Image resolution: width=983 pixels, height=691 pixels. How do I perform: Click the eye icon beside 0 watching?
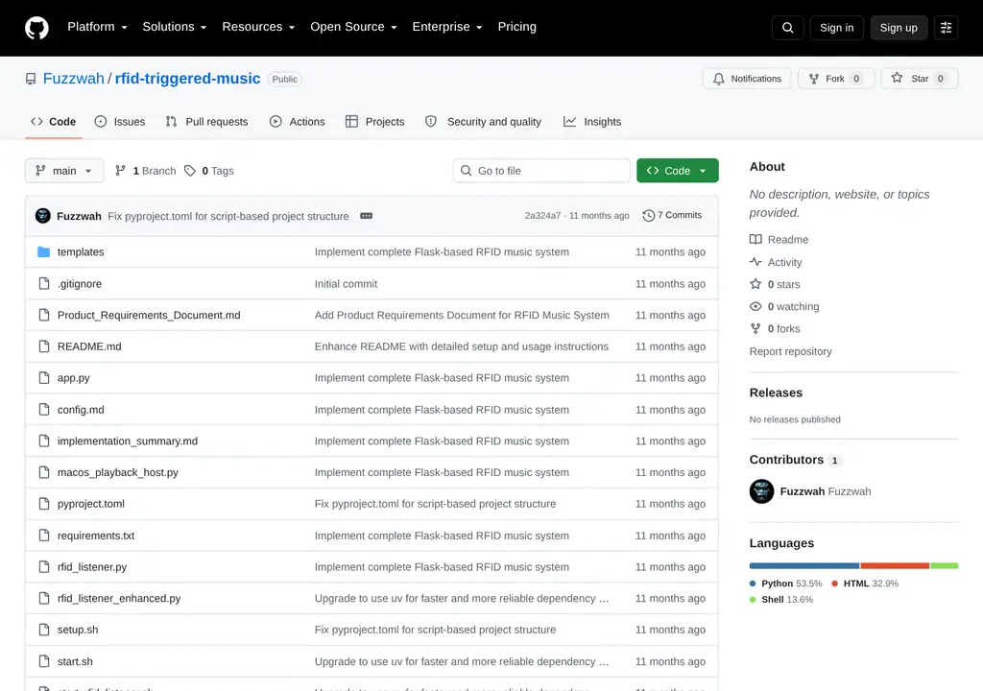coord(755,306)
